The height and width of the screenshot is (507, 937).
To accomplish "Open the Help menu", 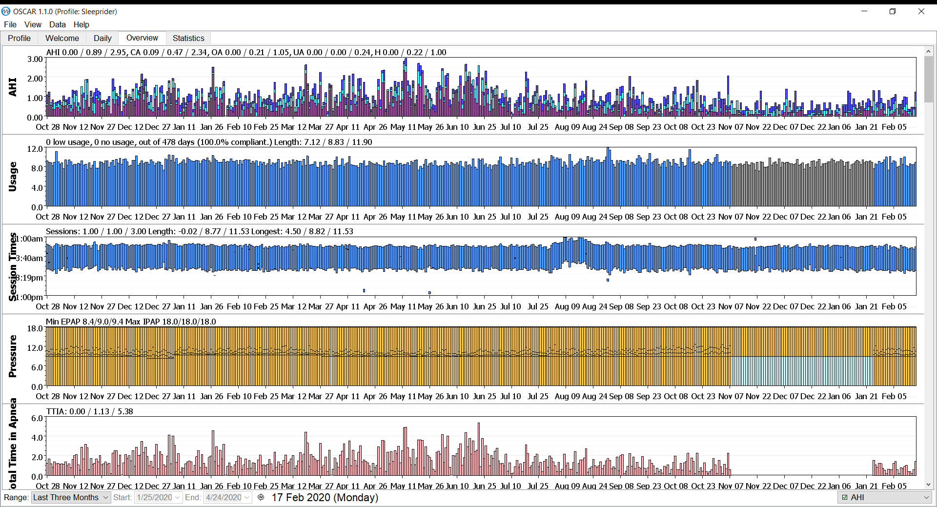I will pos(81,24).
